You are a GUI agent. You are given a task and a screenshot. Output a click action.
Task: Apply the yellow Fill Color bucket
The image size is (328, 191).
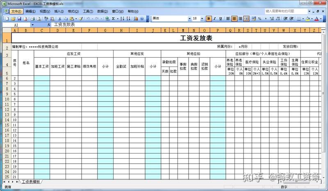coord(308,19)
